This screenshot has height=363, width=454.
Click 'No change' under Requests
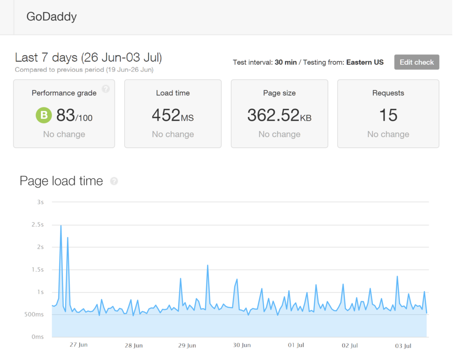388,134
